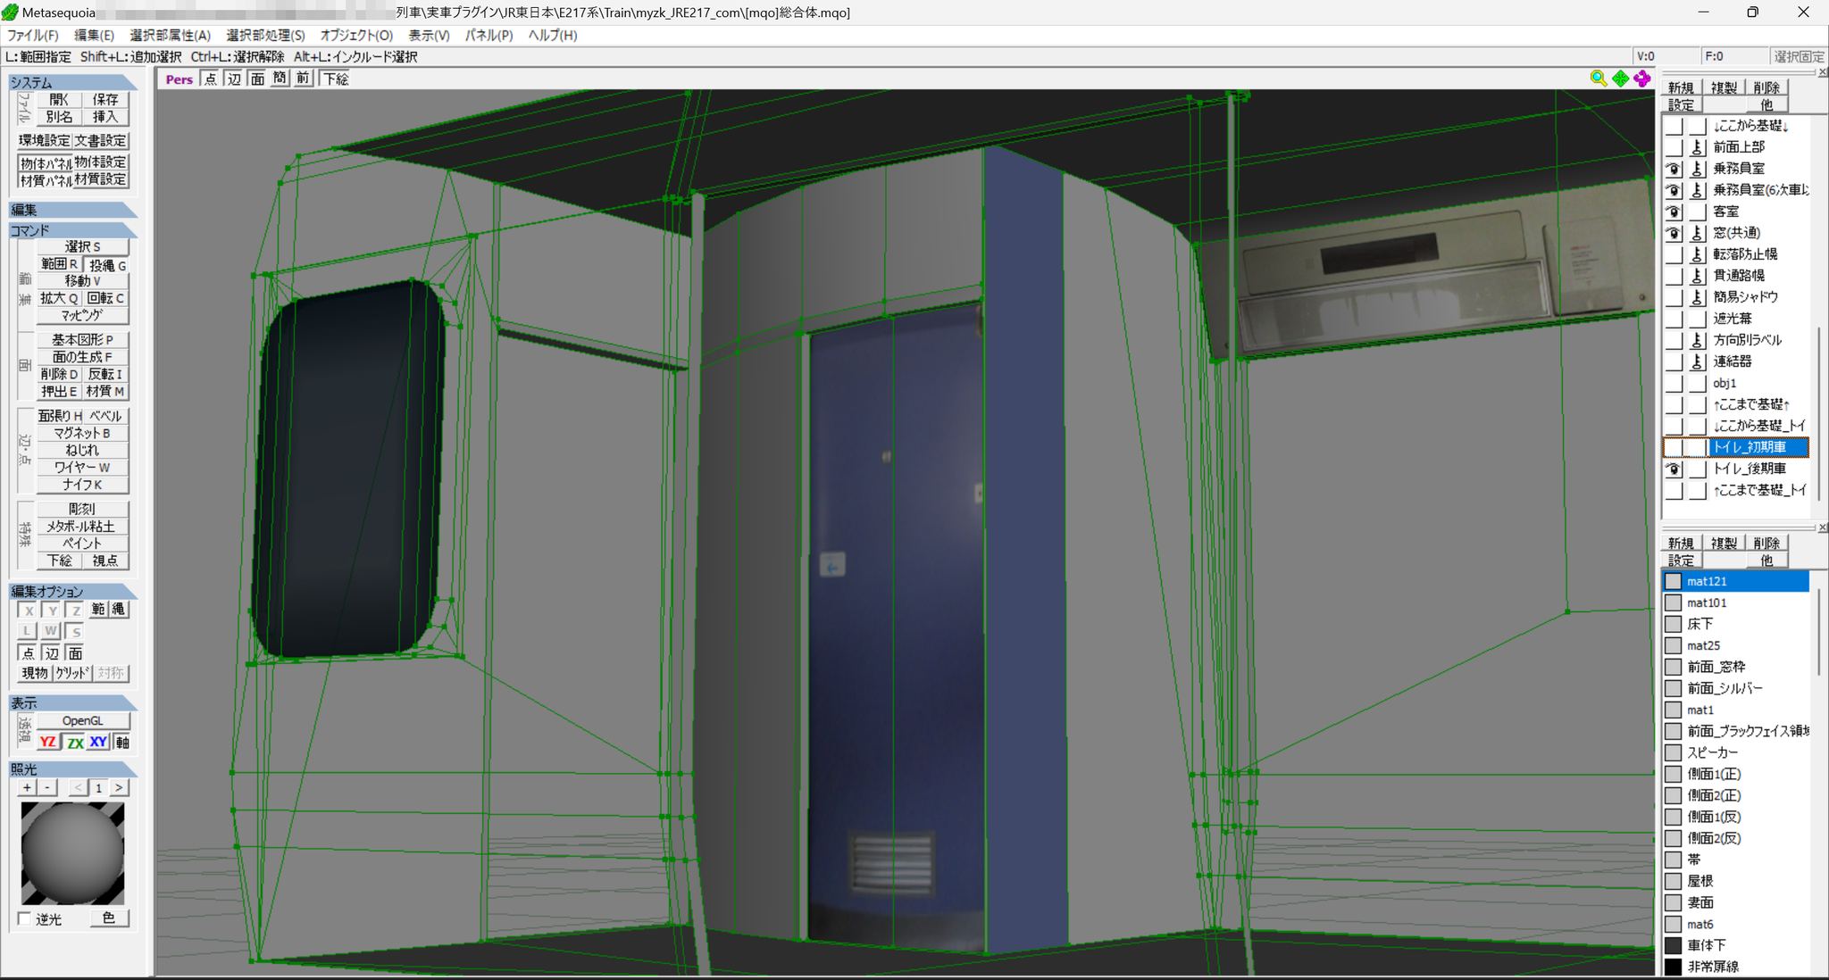Click the magenta rotate view icon
1829x980 pixels.
click(x=1642, y=79)
